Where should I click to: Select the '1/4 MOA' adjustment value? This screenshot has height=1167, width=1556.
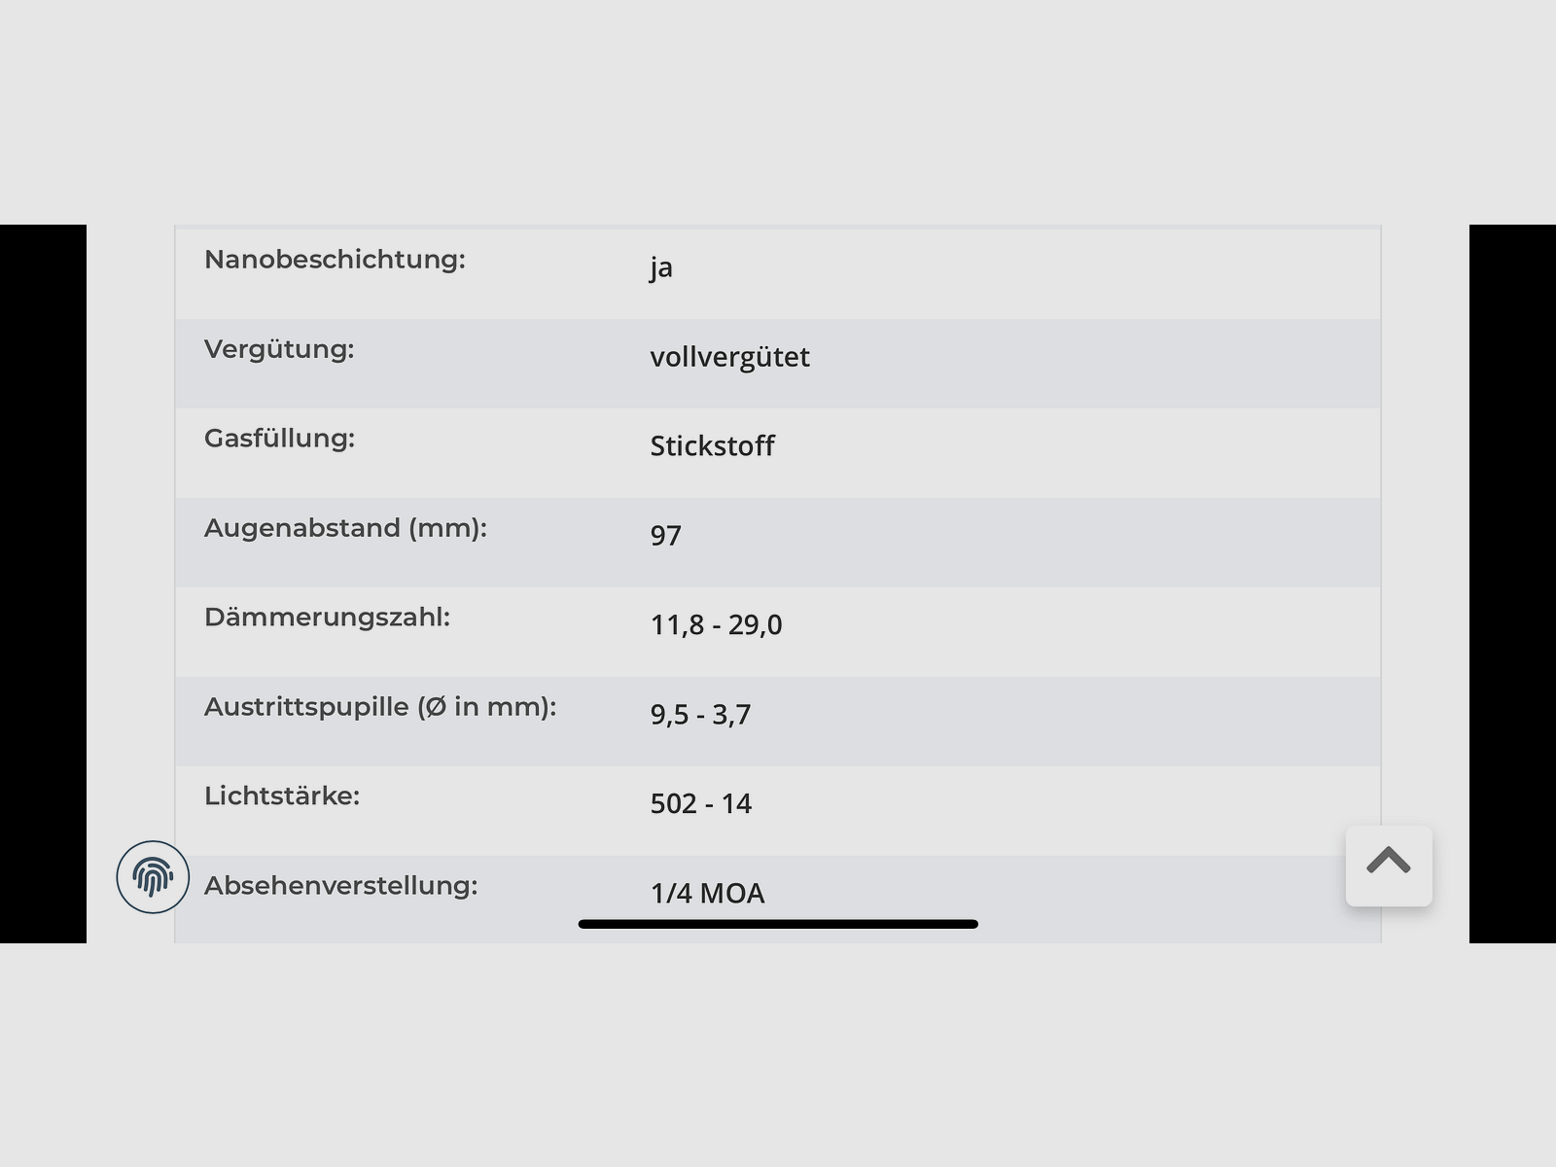click(x=707, y=894)
